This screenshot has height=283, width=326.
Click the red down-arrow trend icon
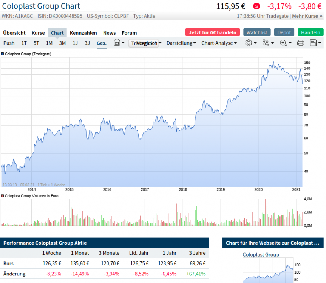pos(256,6)
